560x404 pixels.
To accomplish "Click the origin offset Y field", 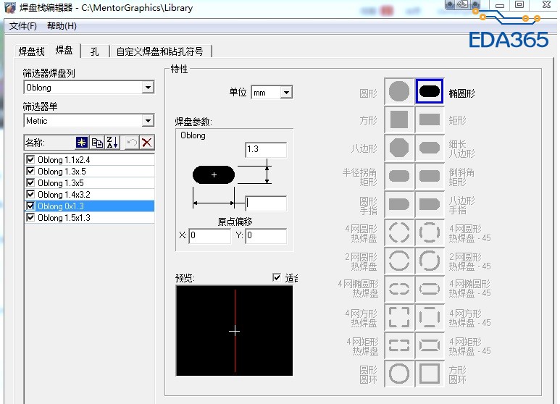I will 266,235.
